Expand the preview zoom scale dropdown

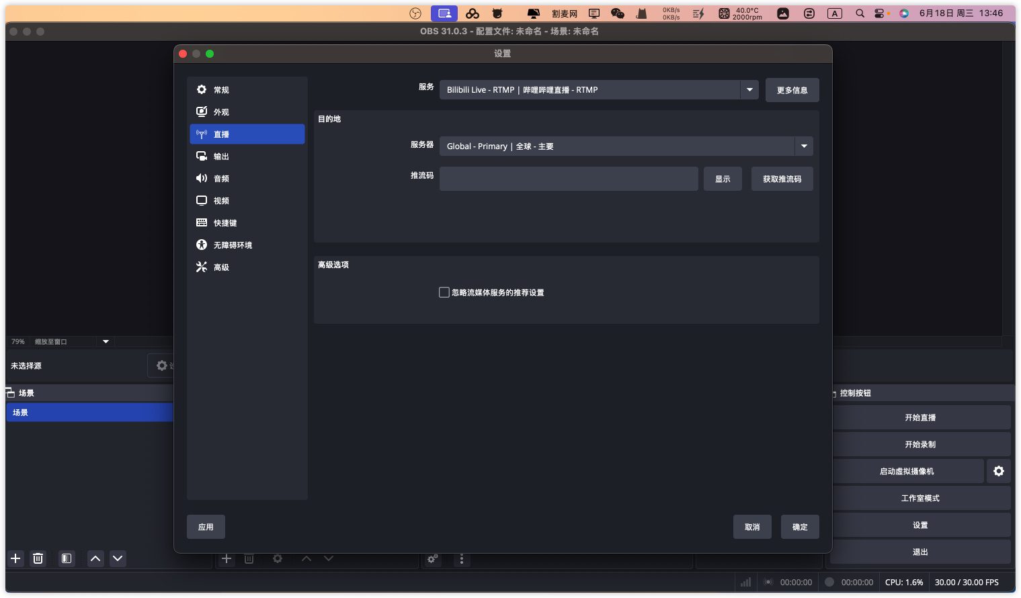pos(106,342)
